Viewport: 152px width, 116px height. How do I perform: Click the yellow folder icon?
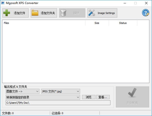point(35,13)
